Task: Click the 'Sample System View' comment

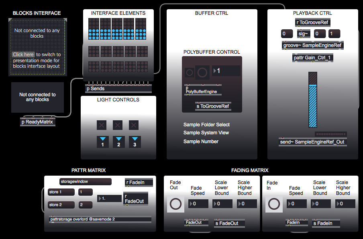Action: click(x=206, y=133)
